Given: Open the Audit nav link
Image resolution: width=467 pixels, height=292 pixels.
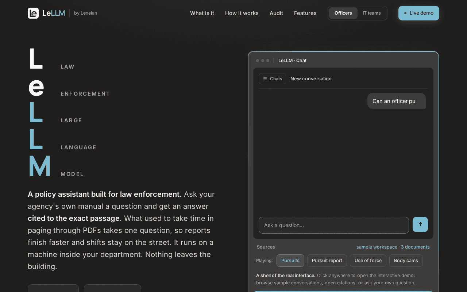Looking at the screenshot, I should tap(276, 13).
